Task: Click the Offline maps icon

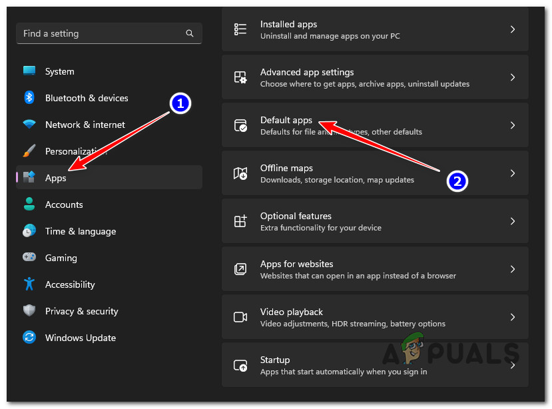Action: click(240, 173)
